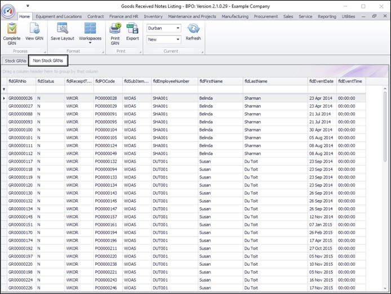This screenshot has height=294, width=391.
Task: Switch to the Stock GRNs tab
Action: pos(15,60)
